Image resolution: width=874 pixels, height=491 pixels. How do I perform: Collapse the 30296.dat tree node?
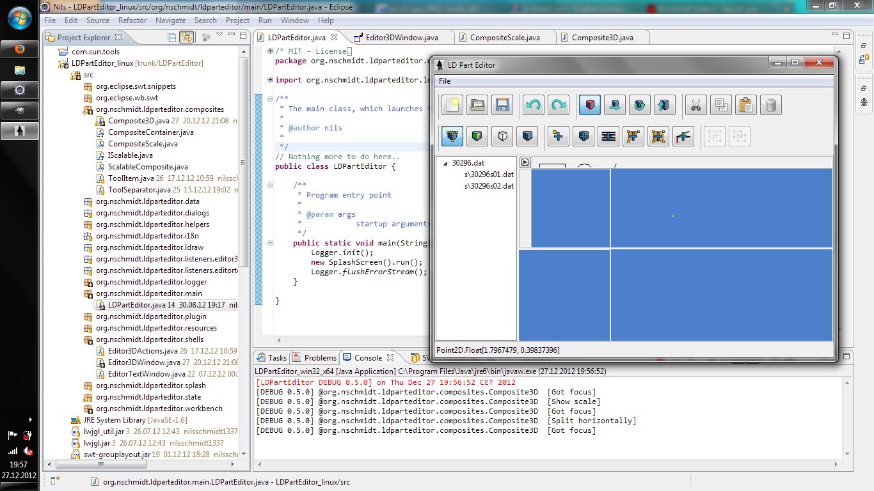pyautogui.click(x=445, y=163)
